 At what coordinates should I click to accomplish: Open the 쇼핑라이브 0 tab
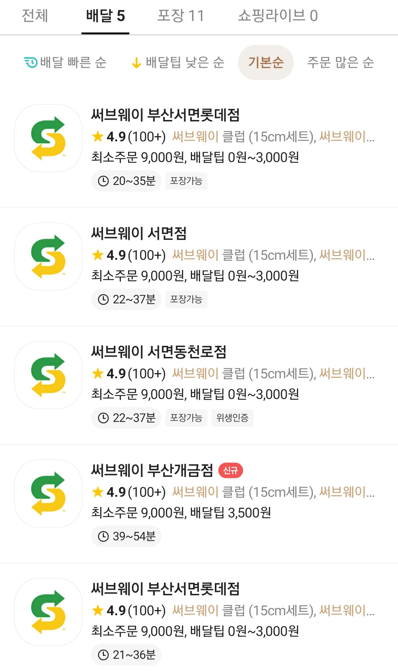(x=277, y=16)
